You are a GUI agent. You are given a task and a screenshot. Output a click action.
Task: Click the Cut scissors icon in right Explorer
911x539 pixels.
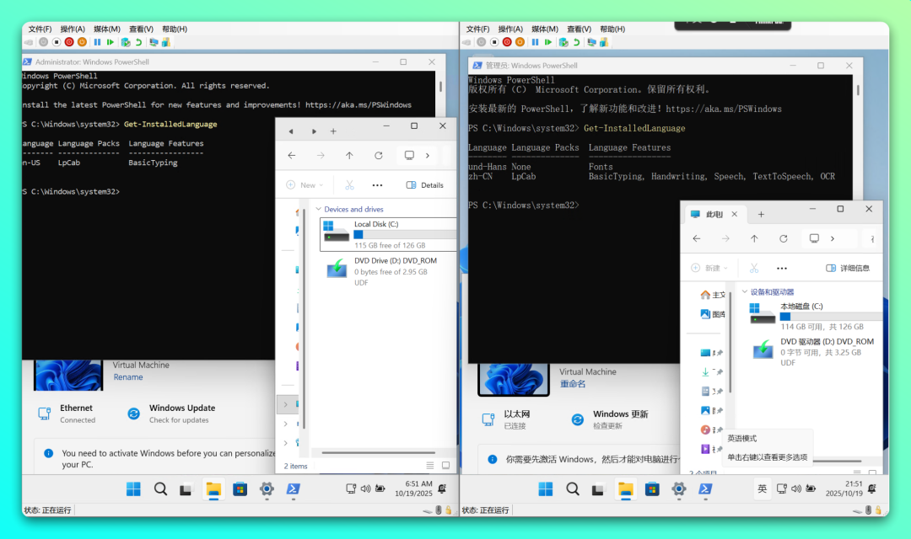754,268
